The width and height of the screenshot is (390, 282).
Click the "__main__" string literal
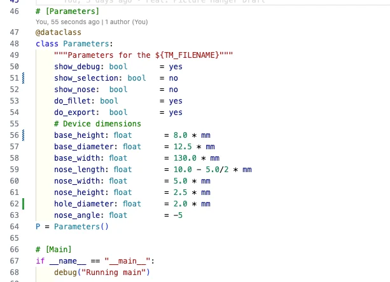tap(127, 261)
